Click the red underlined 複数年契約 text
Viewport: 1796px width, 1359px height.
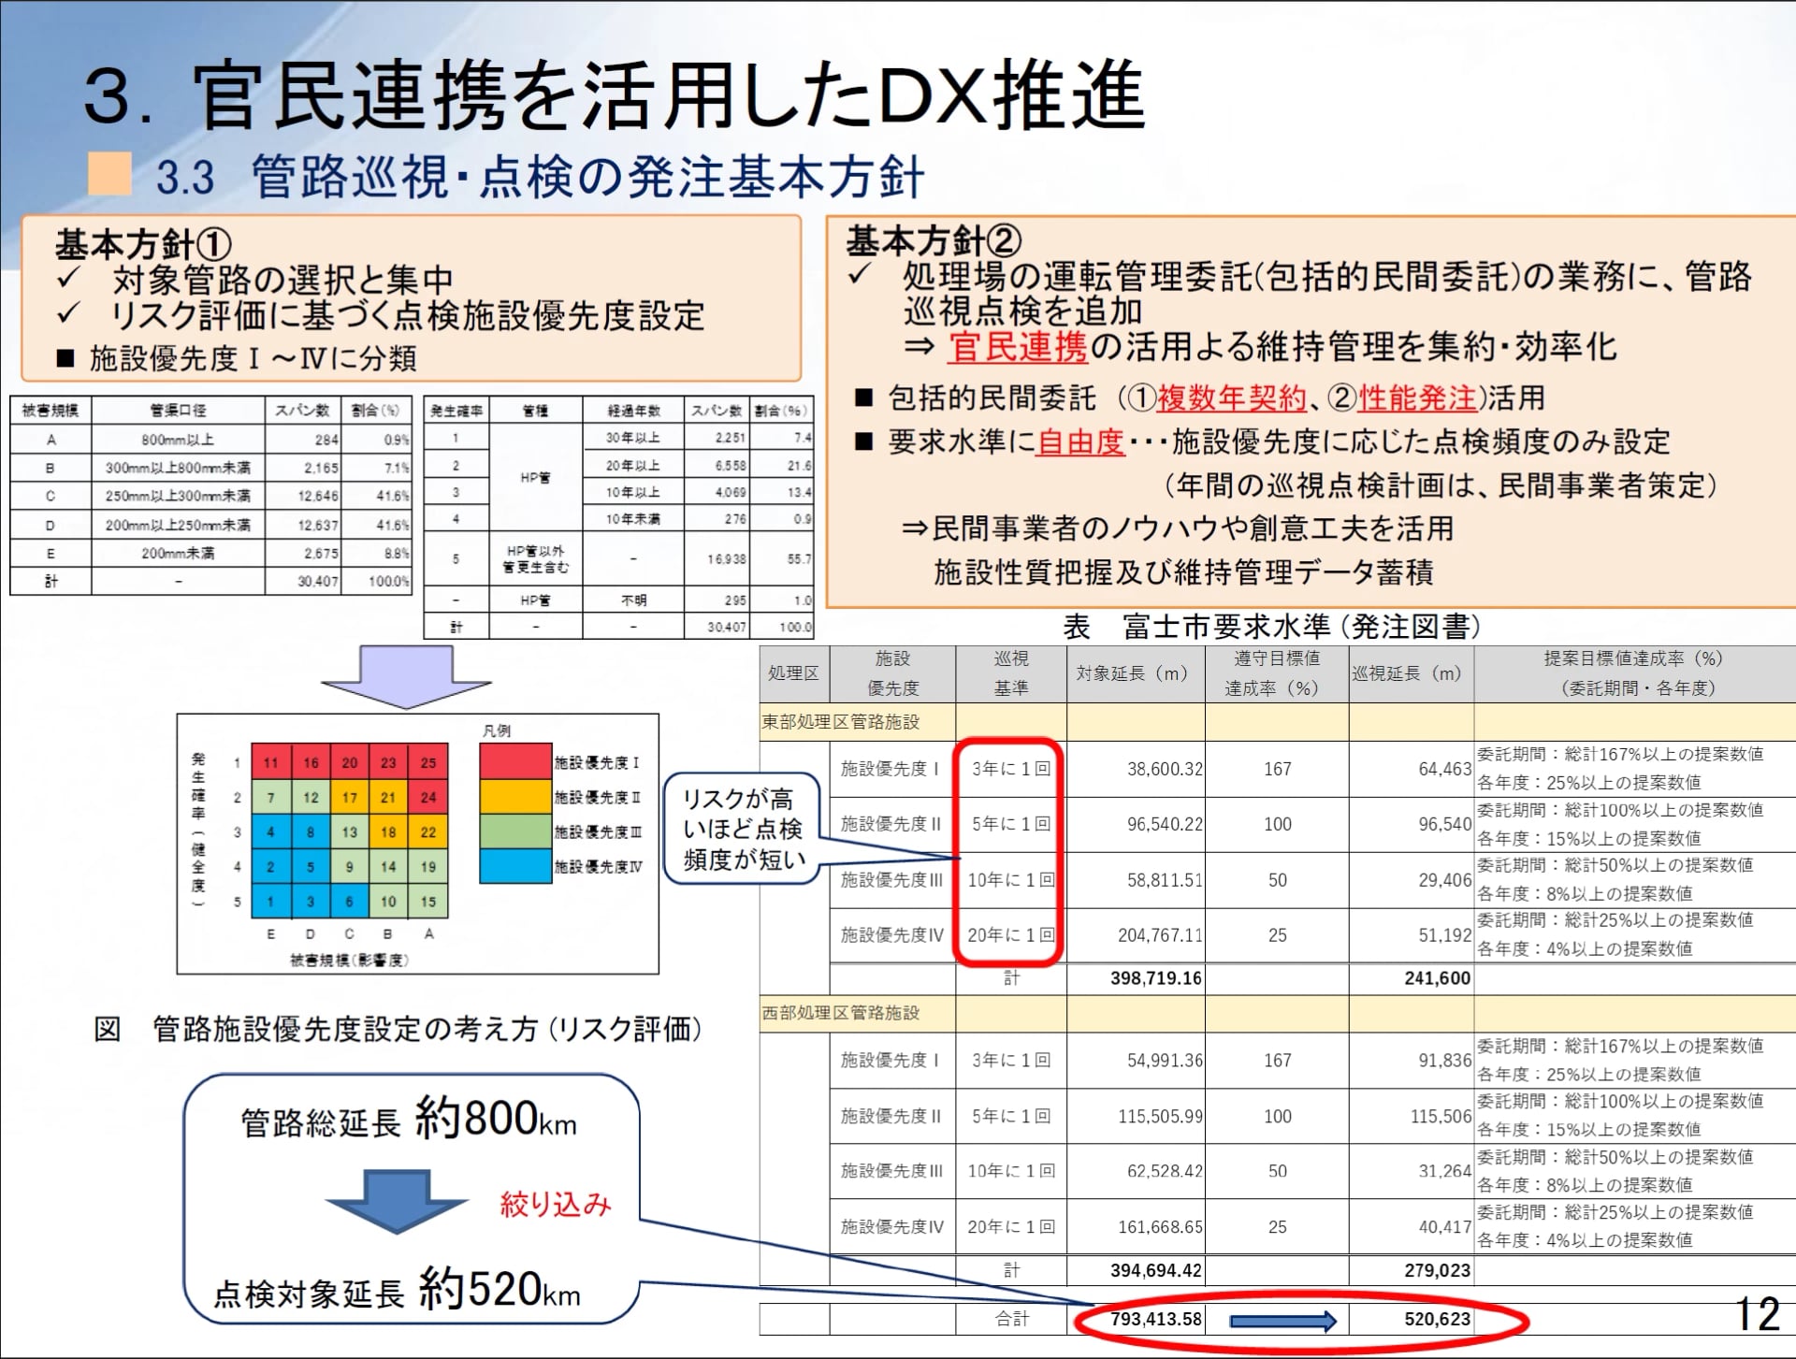point(1230,398)
